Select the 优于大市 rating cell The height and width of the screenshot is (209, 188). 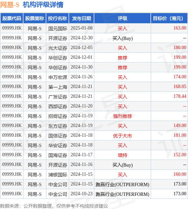click(122, 135)
